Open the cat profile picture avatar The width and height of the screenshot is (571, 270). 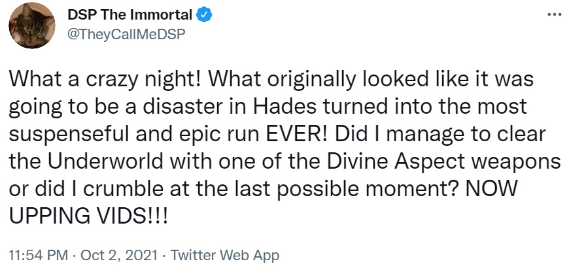click(32, 25)
